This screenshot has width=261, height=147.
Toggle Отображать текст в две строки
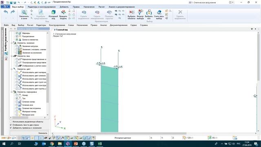click(x=11, y=125)
